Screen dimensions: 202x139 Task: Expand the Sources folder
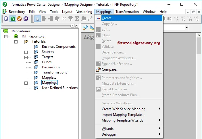point(26,52)
